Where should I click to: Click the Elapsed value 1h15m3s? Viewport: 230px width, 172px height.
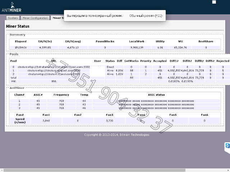pyautogui.click(x=21, y=47)
